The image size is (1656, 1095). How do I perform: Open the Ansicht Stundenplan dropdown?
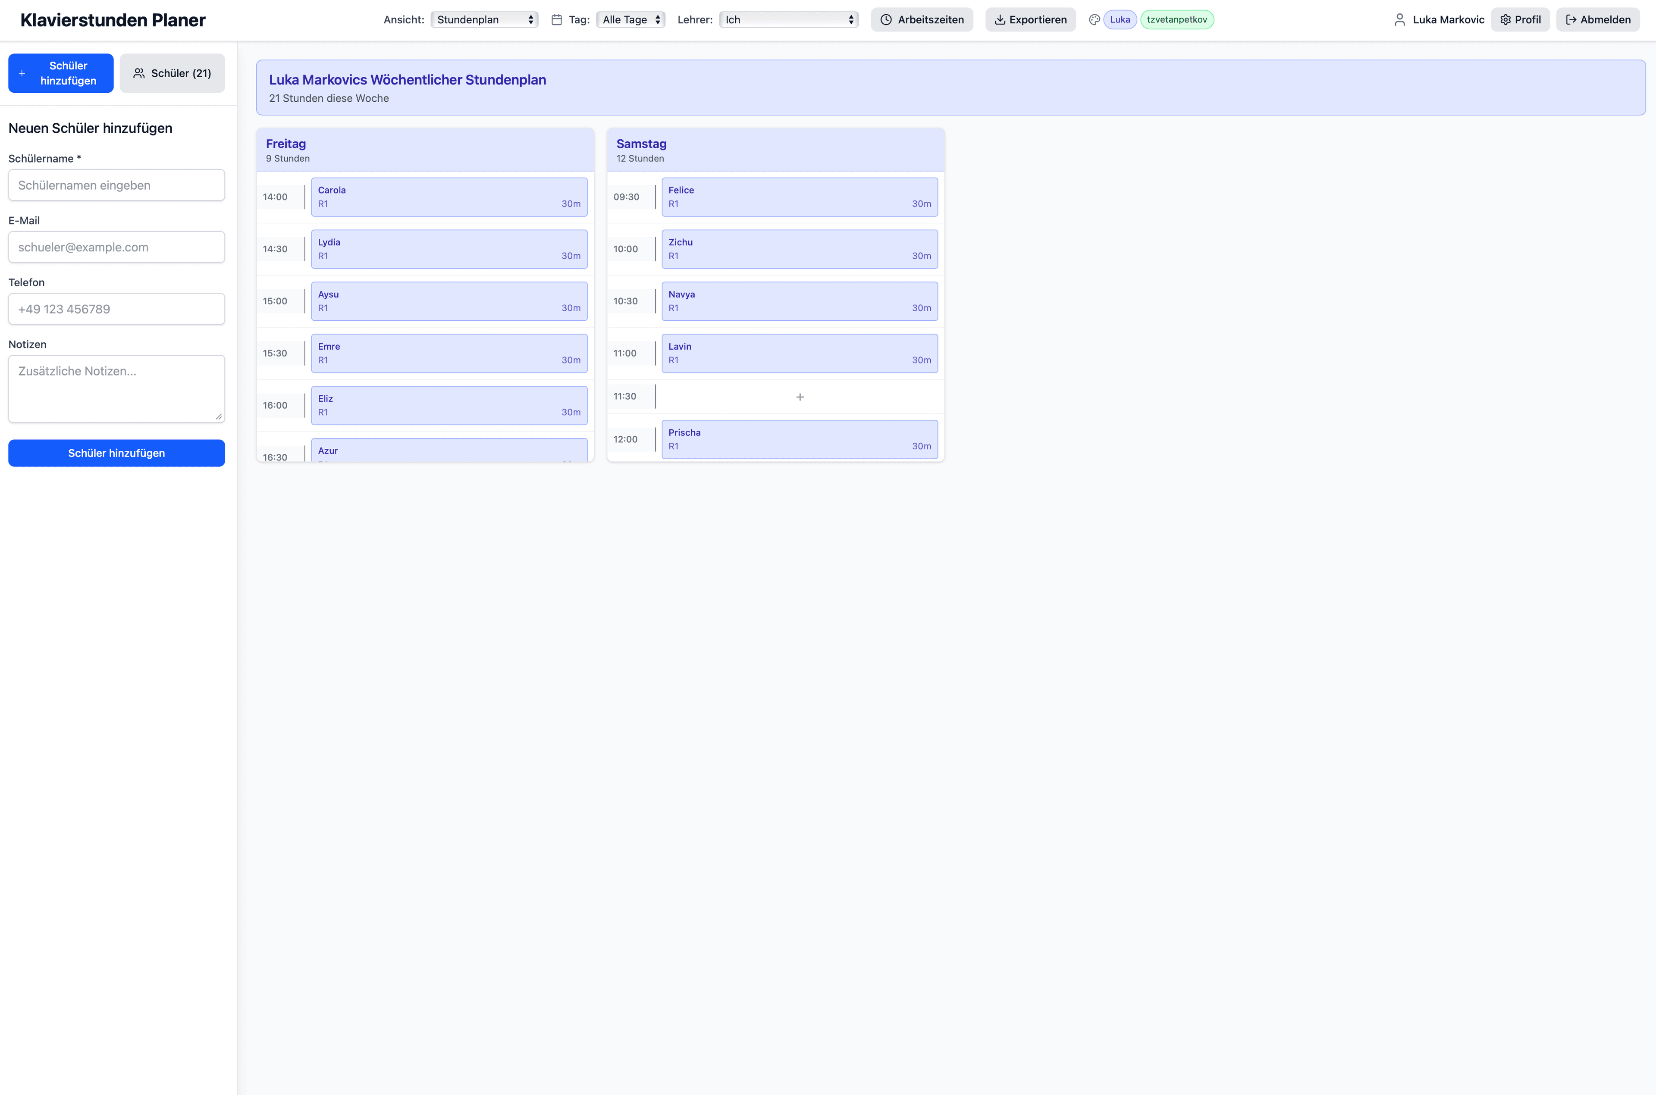point(484,19)
